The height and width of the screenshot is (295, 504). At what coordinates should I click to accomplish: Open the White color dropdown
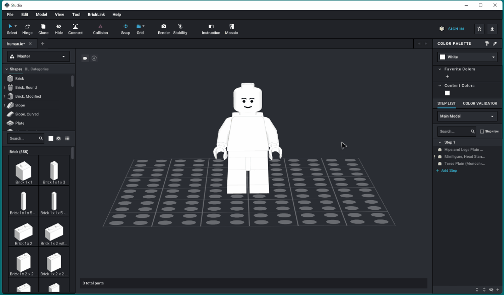click(x=467, y=57)
